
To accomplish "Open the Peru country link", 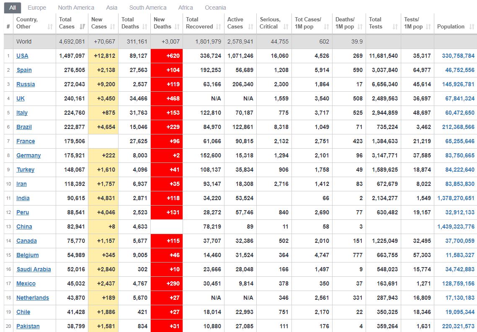I will pos(23,213).
